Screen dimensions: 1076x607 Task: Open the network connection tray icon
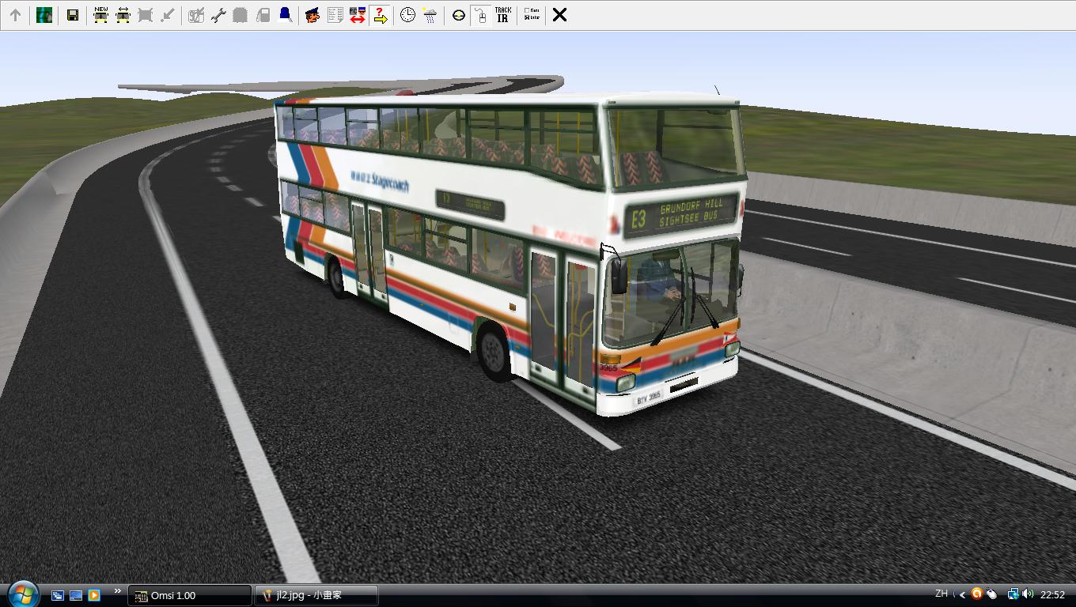click(1013, 594)
